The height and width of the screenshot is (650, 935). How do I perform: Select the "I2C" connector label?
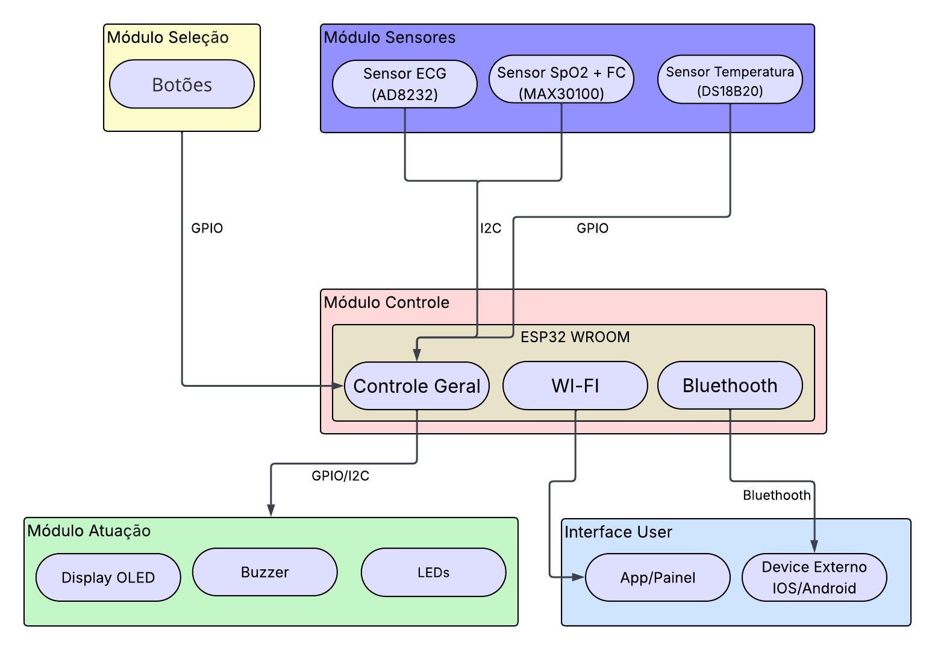[x=491, y=228]
